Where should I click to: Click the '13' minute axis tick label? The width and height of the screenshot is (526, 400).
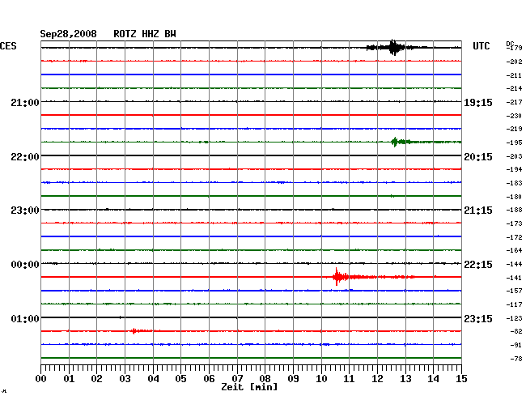pos(405,379)
